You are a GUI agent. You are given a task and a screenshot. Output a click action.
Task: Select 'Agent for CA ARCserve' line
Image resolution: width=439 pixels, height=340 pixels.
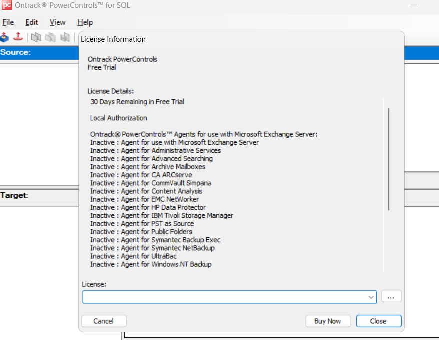pos(141,175)
